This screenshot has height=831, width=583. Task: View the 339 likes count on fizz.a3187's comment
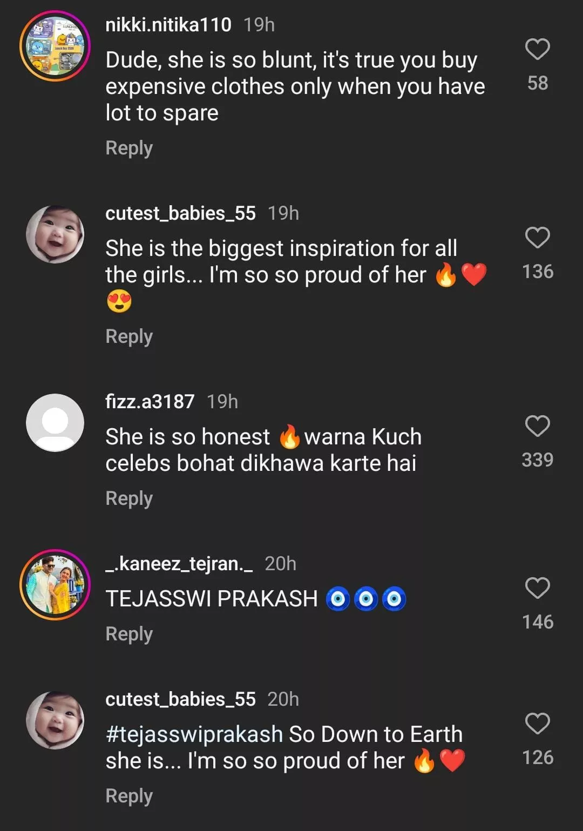(x=537, y=460)
